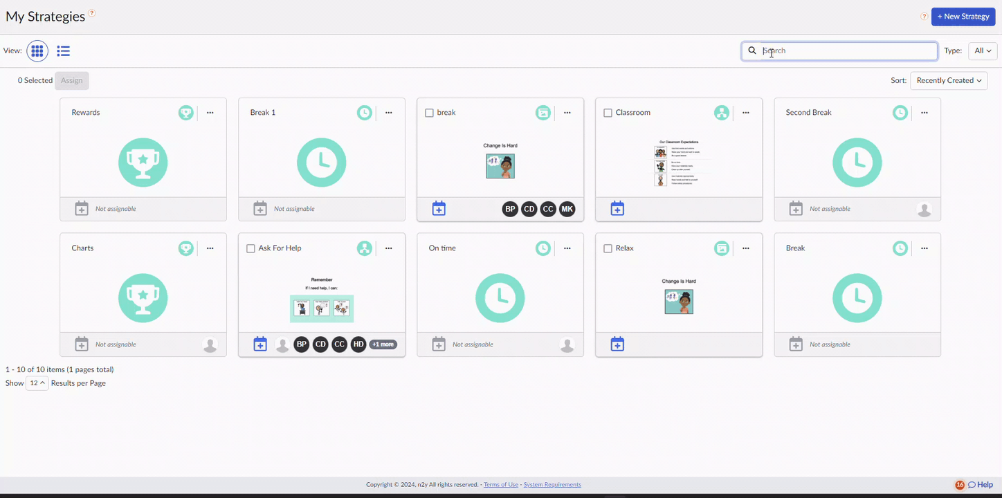The width and height of the screenshot is (1002, 498).
Task: Open assign calendar on Relax card
Action: pos(617,344)
